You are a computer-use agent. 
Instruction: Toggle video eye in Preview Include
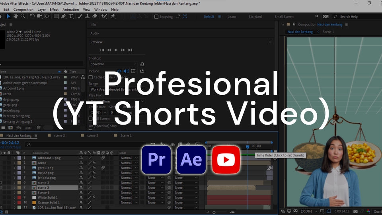(x=119, y=71)
